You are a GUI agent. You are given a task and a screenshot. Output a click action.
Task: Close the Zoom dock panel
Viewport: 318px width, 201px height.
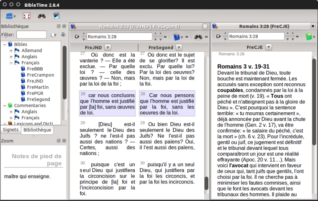pyautogui.click(x=64, y=141)
